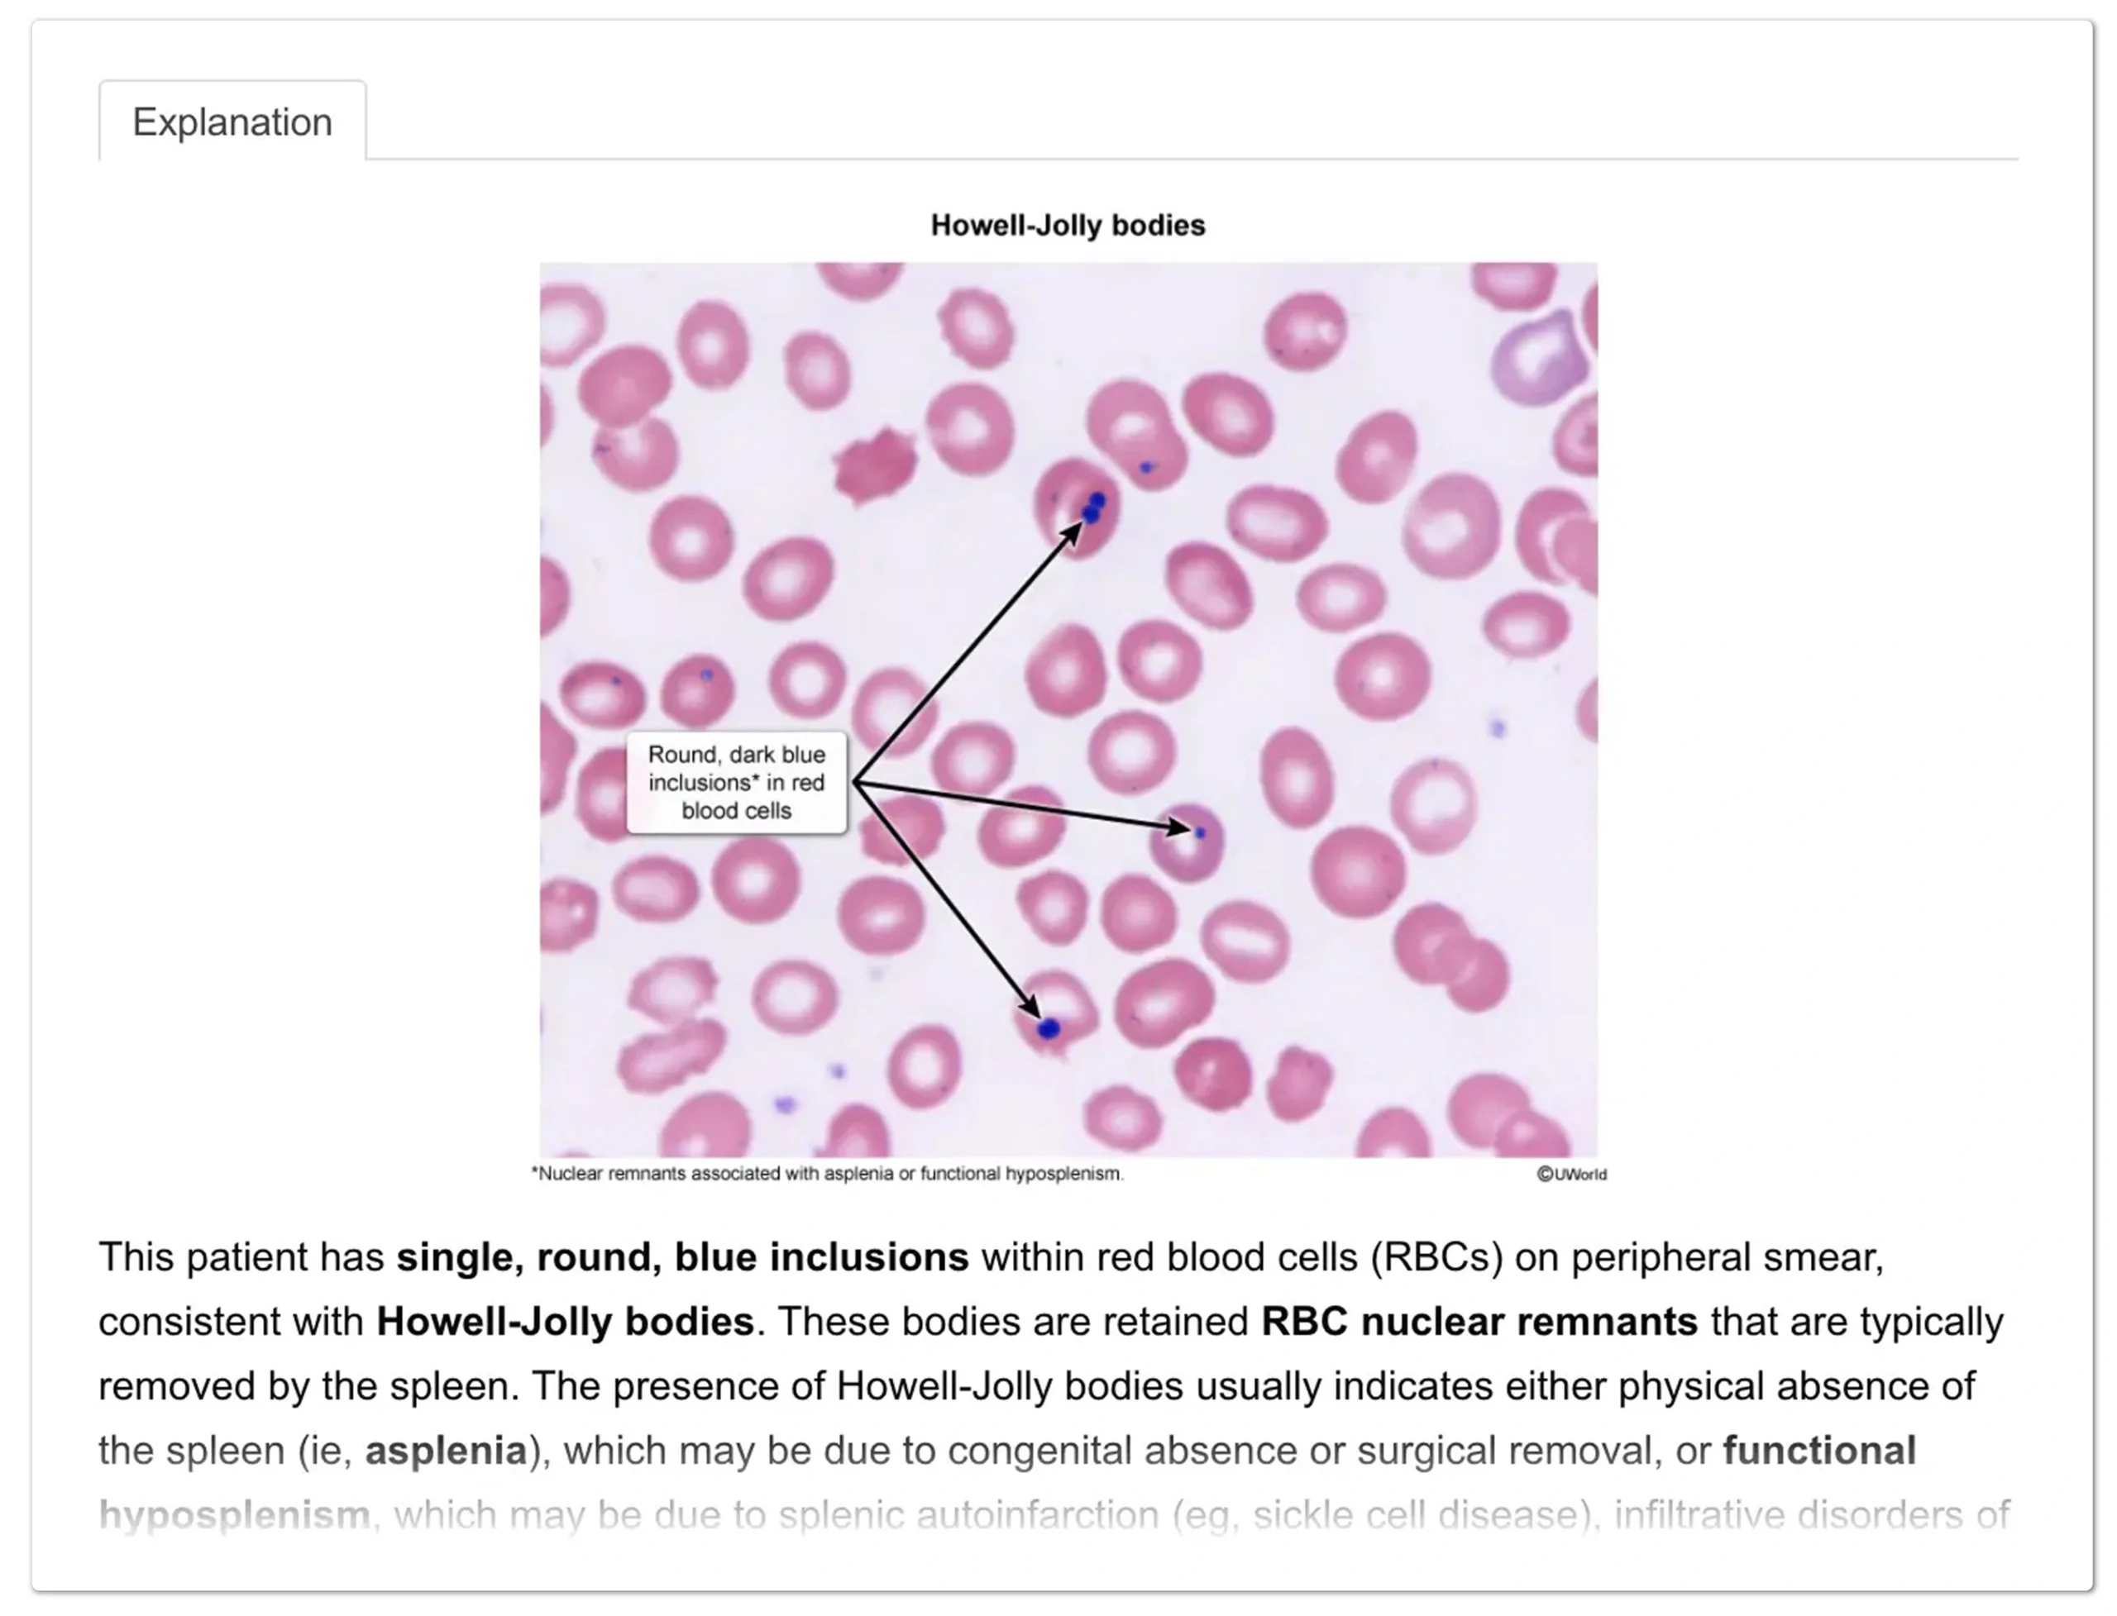Click the small blue inclusion at middle arrow
This screenshot has width=2117, height=1616.
[1200, 833]
